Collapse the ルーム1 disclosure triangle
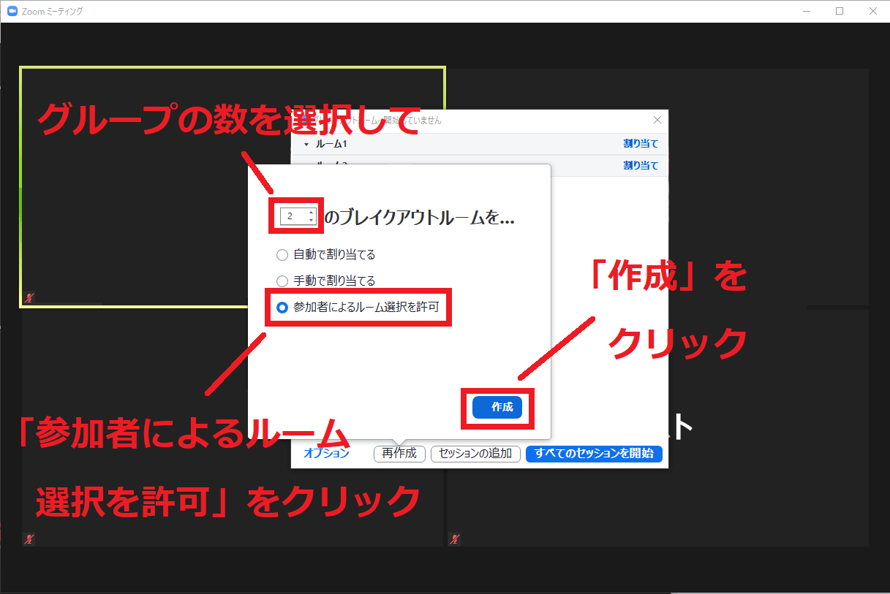 306,145
